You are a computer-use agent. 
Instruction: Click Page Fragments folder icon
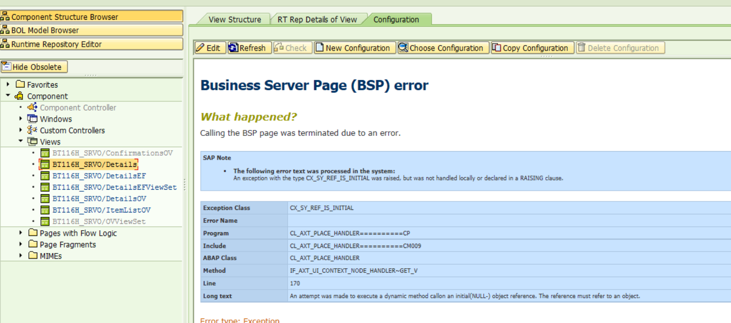[33, 244]
